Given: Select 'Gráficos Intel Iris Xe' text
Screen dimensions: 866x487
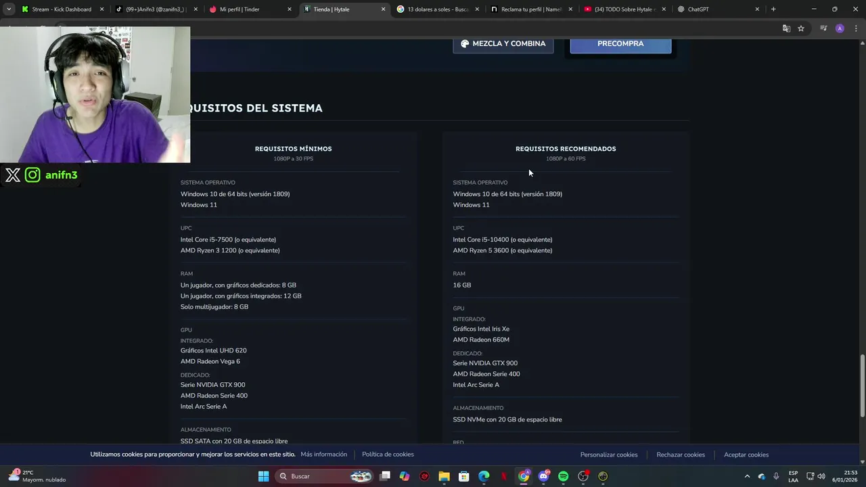Looking at the screenshot, I should 481,329.
